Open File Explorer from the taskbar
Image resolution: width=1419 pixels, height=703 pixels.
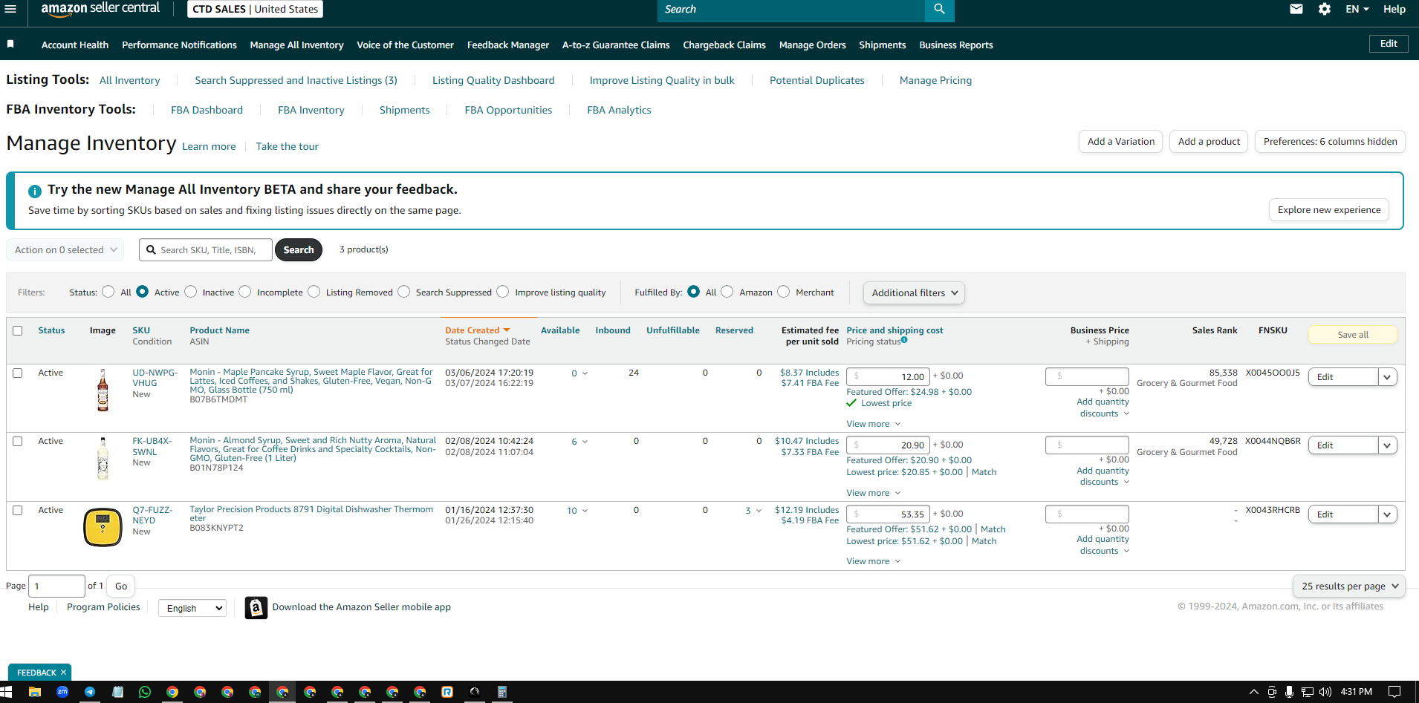(x=35, y=692)
